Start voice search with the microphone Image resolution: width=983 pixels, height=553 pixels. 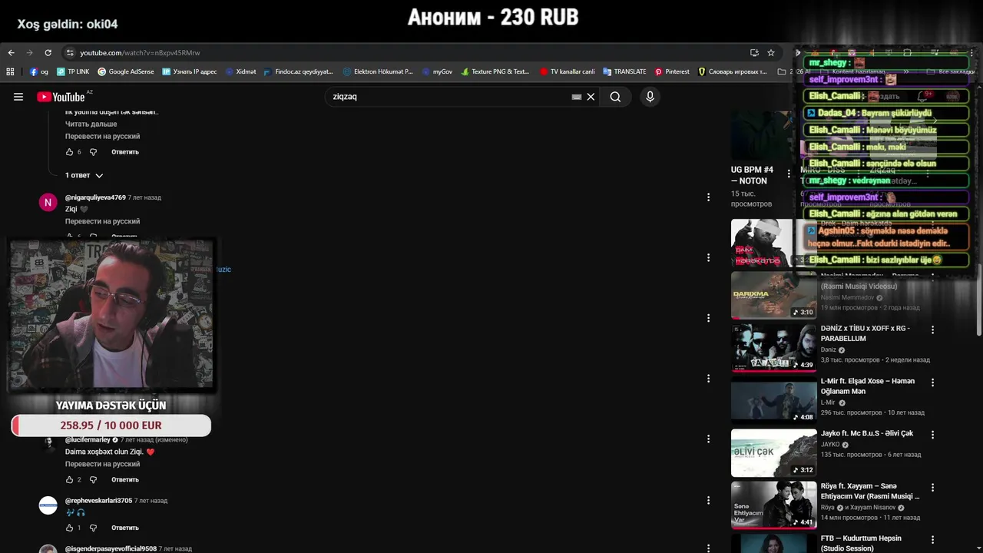tap(650, 97)
